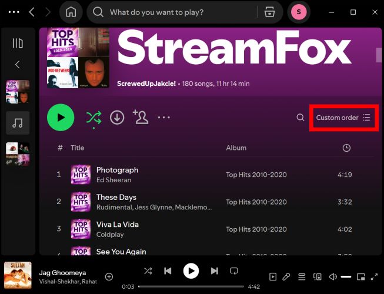The width and height of the screenshot is (384, 294).
Task: Collapse the sidebar with its back chevron
Action: pyautogui.click(x=18, y=65)
